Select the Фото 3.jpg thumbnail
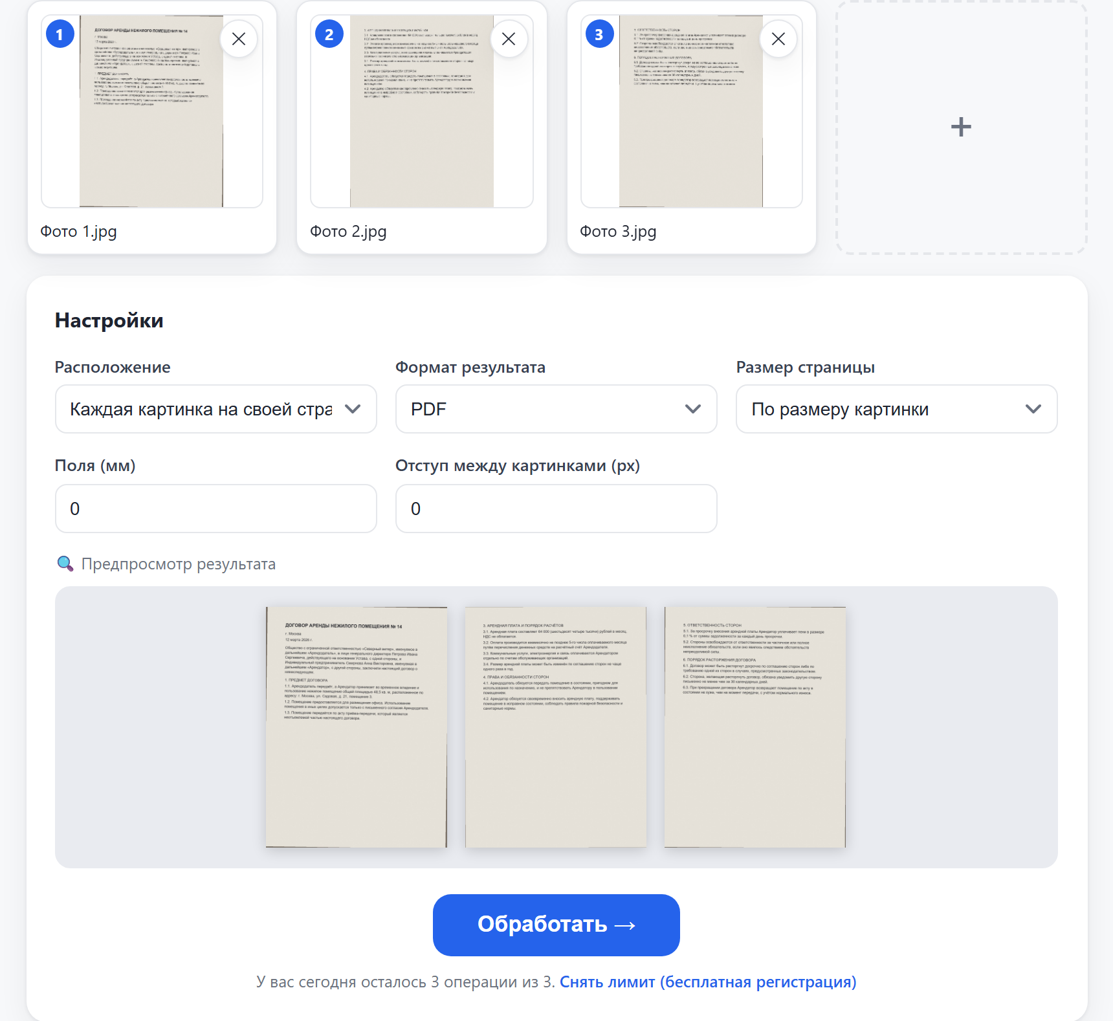Viewport: 1113px width, 1021px height. (x=692, y=111)
